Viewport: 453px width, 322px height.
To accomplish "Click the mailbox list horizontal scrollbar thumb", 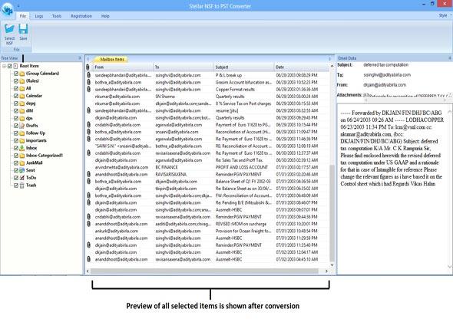I will pos(204,271).
